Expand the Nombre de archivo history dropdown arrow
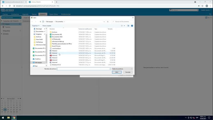Viewport: 213px width, 120px height. coord(110,69)
